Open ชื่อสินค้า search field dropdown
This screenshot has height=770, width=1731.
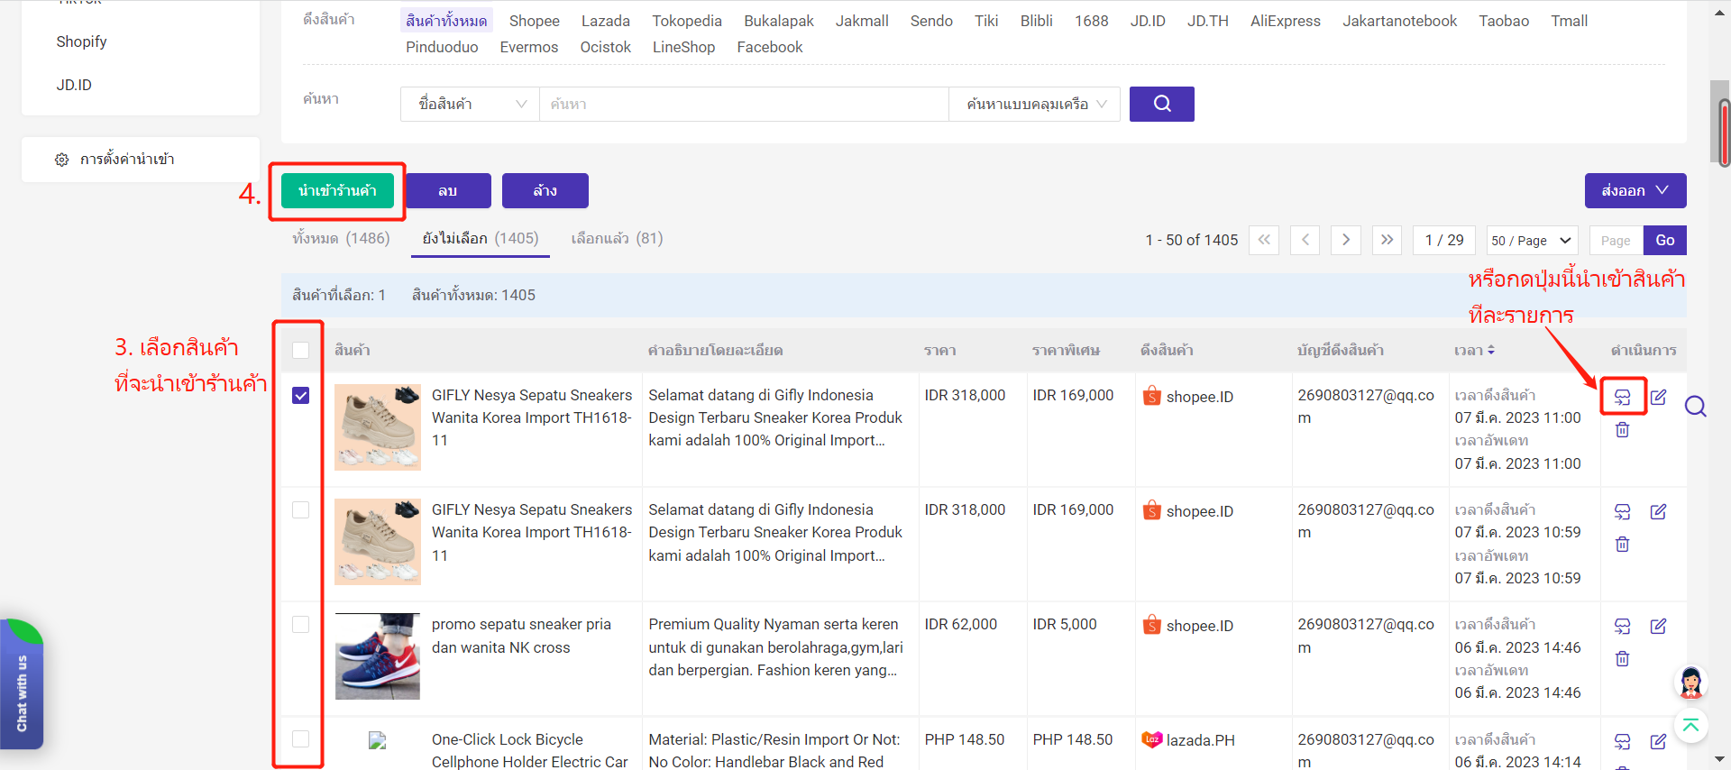pyautogui.click(x=470, y=104)
